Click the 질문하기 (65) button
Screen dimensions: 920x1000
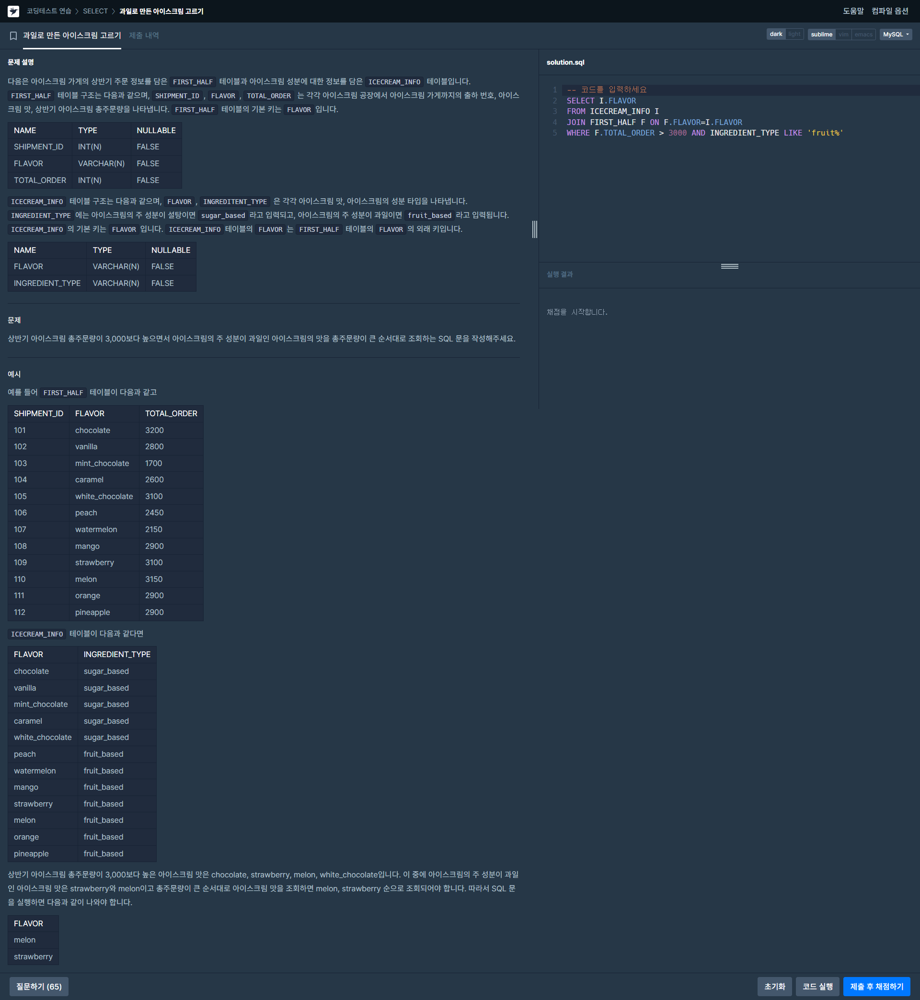coord(39,986)
